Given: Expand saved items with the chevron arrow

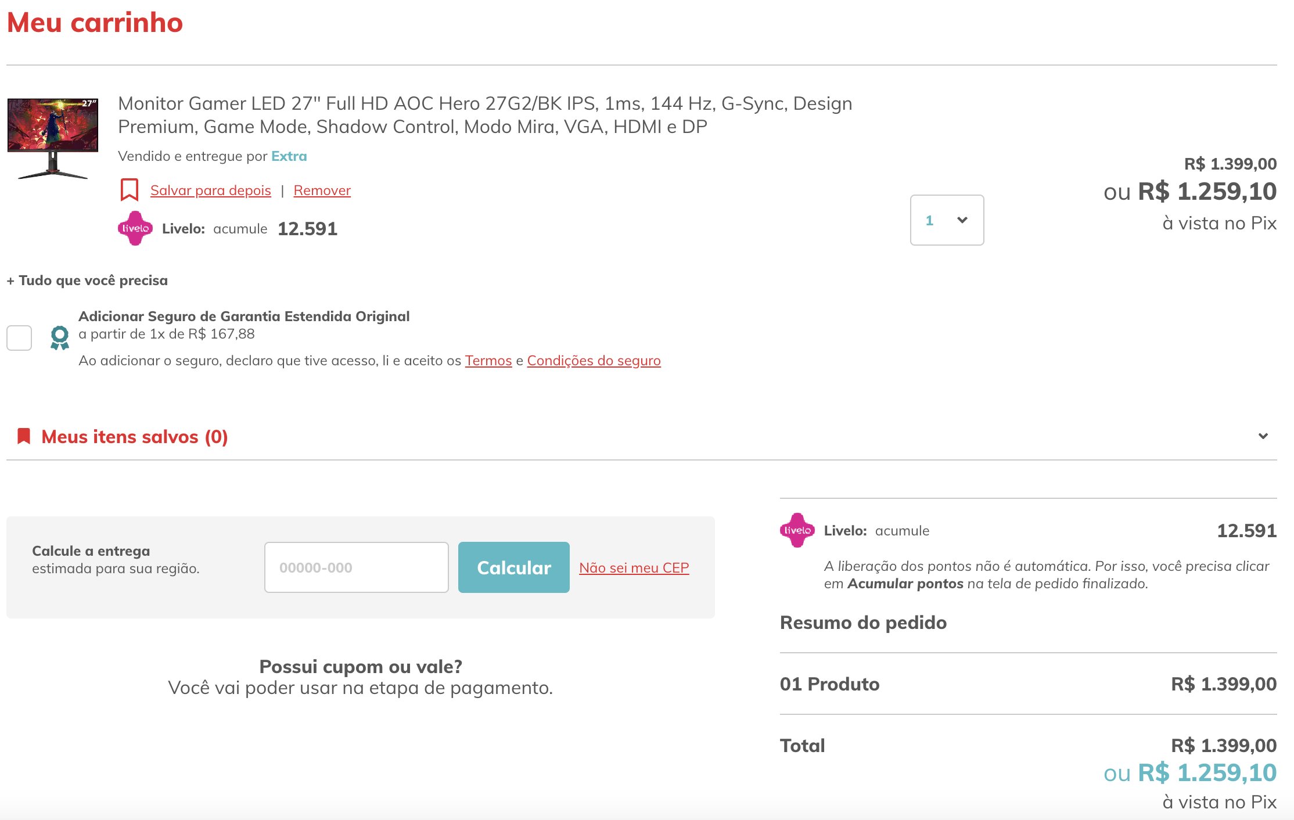Looking at the screenshot, I should 1263,436.
